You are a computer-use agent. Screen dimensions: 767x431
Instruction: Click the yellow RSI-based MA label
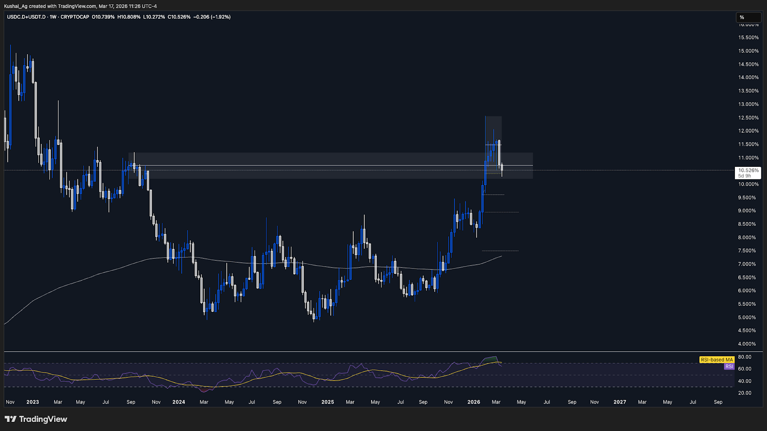[716, 360]
